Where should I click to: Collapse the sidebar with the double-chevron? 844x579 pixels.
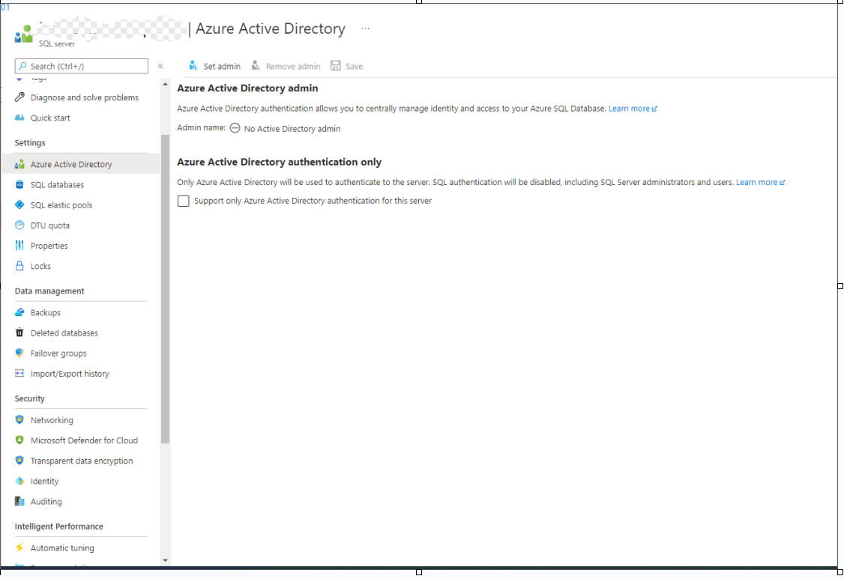pyautogui.click(x=160, y=66)
